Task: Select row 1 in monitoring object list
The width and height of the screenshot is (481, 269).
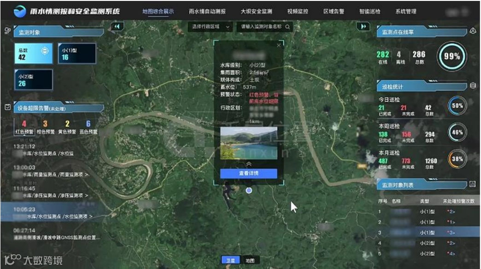Action: point(428,212)
